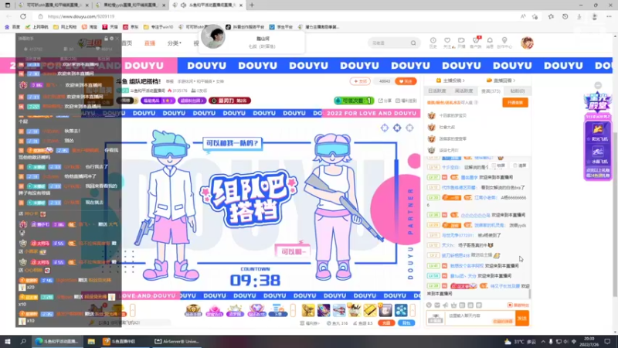This screenshot has width=618, height=348.
Task: Mute the audio-playing browser tab speaker icon
Action: tap(184, 5)
